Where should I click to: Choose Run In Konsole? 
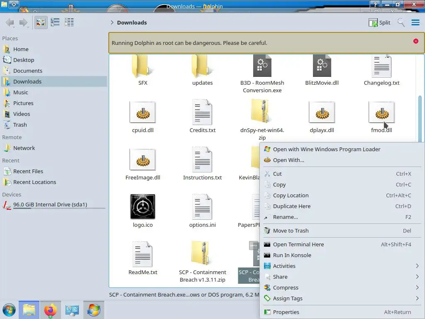click(x=342, y=255)
